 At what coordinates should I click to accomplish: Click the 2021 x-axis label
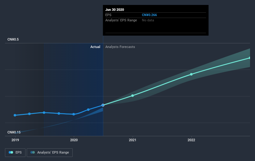pyautogui.click(x=133, y=140)
